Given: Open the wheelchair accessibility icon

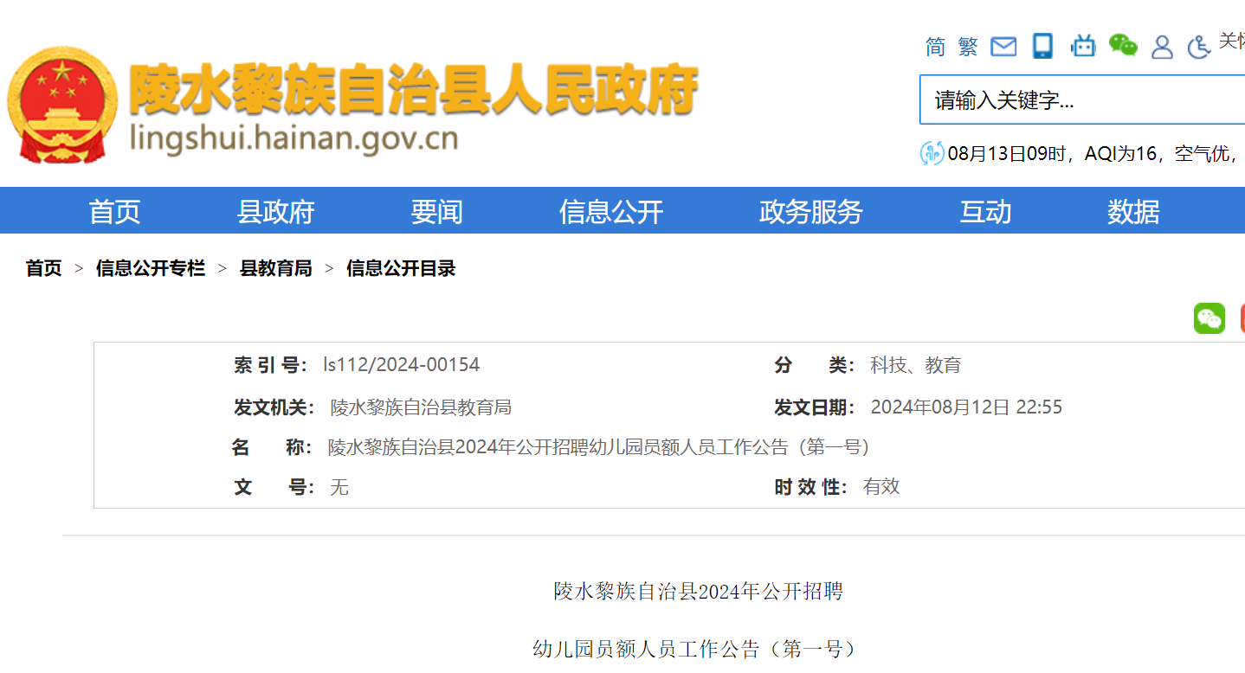Looking at the screenshot, I should 1199,47.
